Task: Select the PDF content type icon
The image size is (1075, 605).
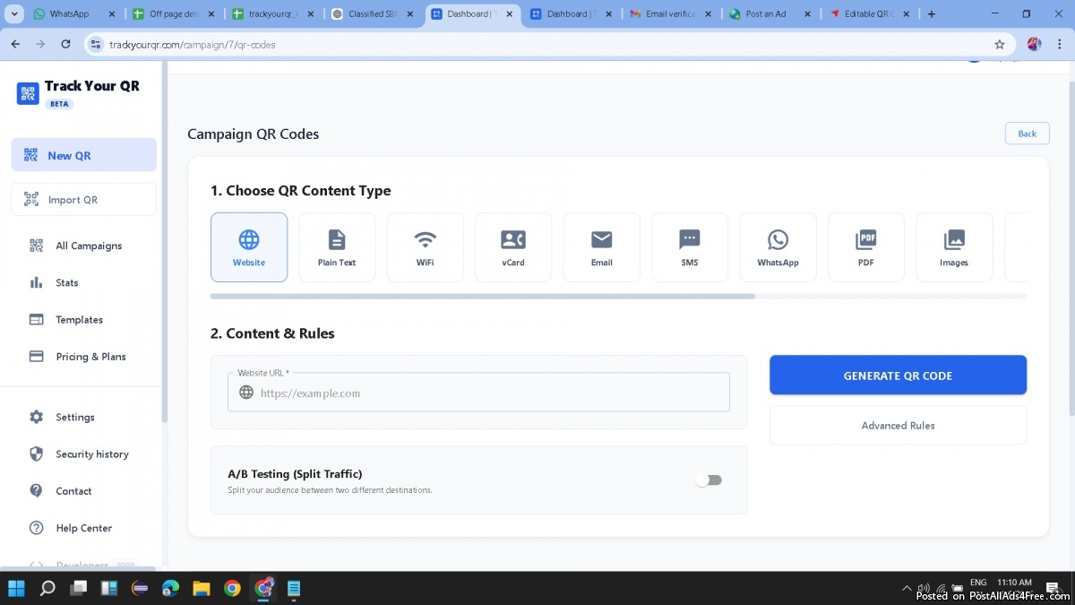Action: tap(865, 247)
